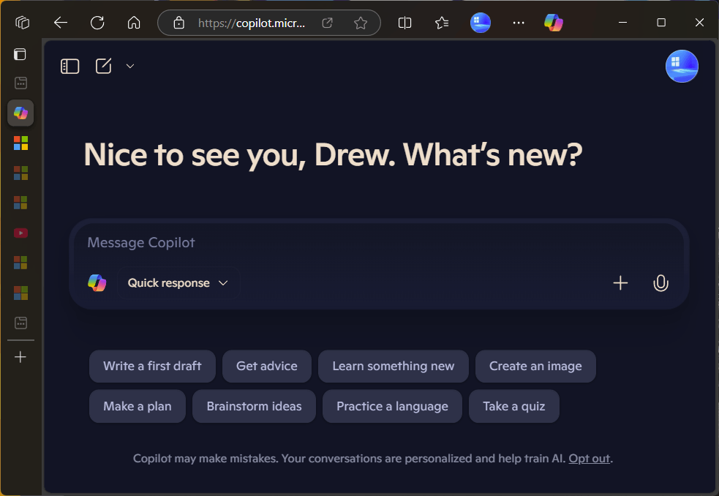The image size is (719, 496).
Task: Add an attachment with the plus icon
Action: (x=620, y=282)
